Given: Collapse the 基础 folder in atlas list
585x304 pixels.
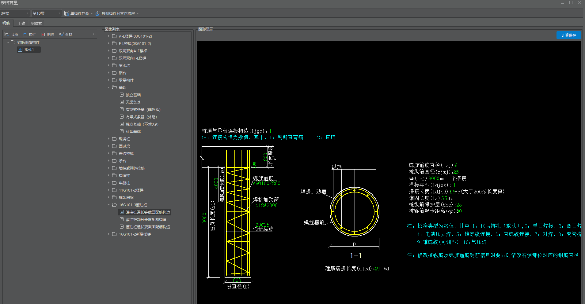Looking at the screenshot, I should [108, 87].
